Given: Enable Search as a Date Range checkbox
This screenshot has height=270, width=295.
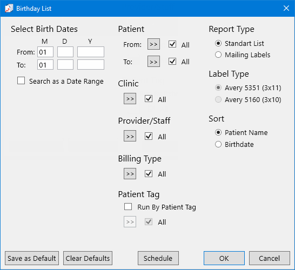Looking at the screenshot, I should point(21,80).
